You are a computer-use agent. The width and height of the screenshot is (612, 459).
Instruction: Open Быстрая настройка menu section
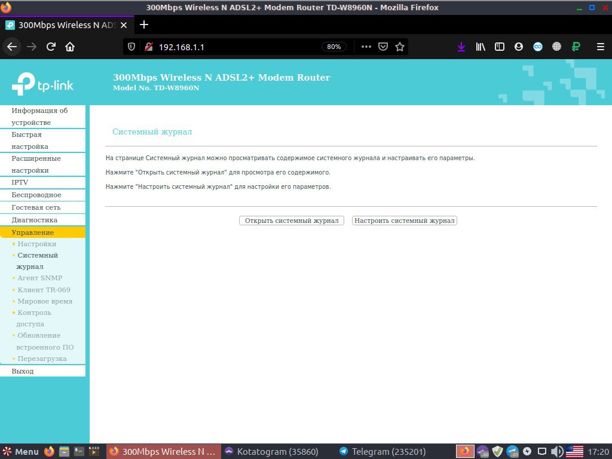42,140
